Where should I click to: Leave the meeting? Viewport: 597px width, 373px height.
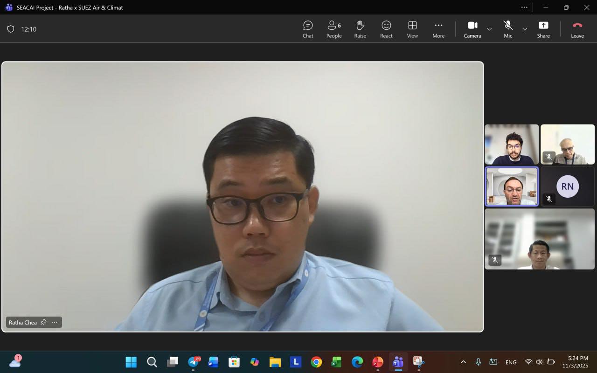point(577,29)
